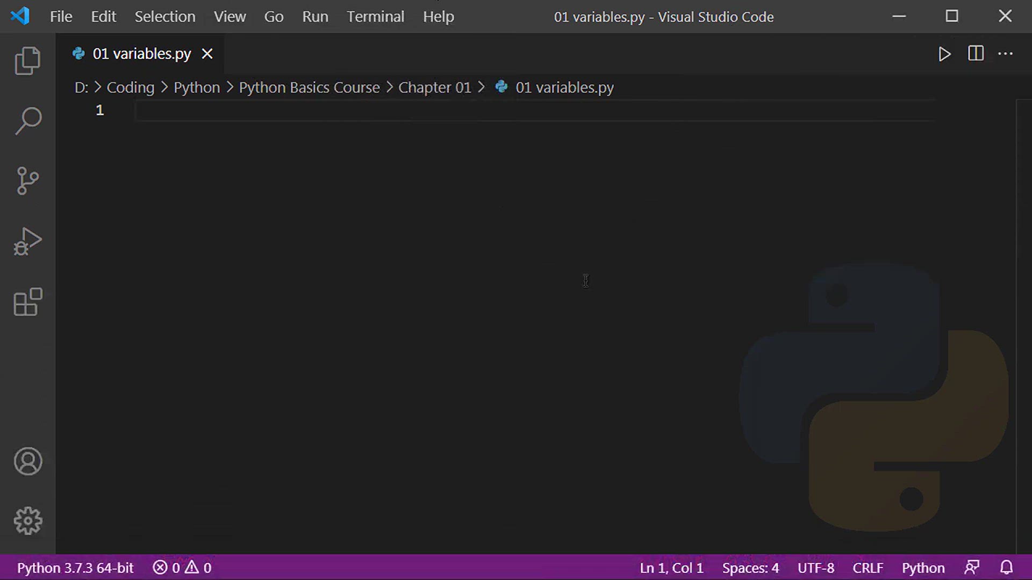Open the Edit menu
This screenshot has width=1032, height=580.
tap(103, 17)
